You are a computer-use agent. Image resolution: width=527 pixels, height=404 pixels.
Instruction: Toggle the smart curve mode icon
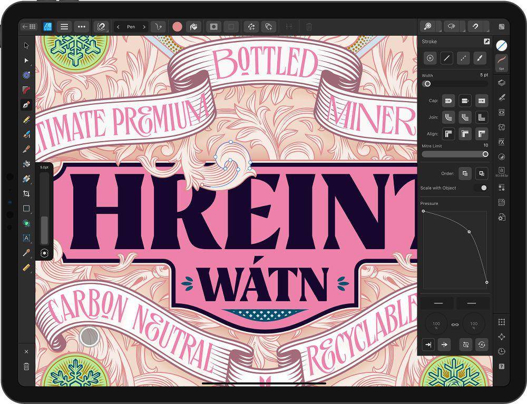pyautogui.click(x=158, y=27)
